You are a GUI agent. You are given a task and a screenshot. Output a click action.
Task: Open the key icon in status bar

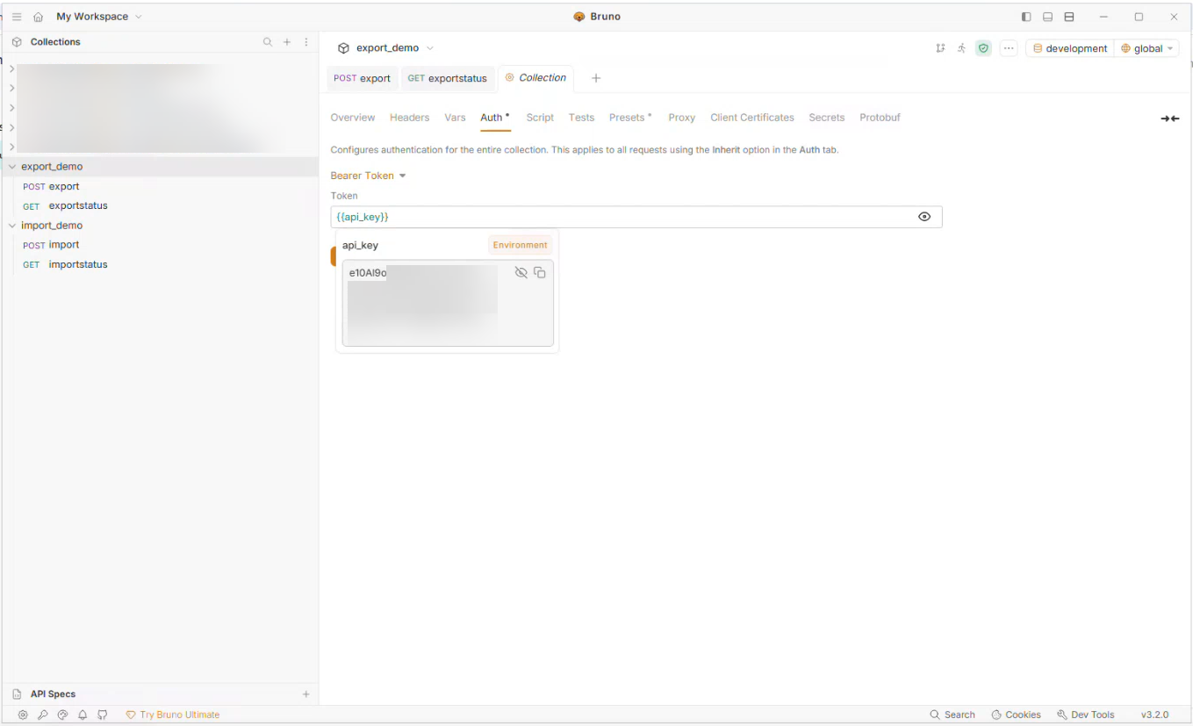[x=42, y=715]
